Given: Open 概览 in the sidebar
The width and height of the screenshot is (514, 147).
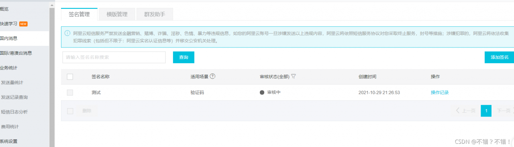Looking at the screenshot, I should click(x=4, y=9).
